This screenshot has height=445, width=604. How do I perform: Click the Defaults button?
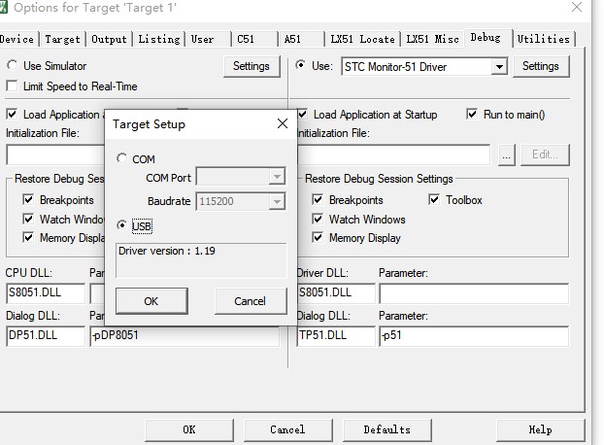coord(387,429)
